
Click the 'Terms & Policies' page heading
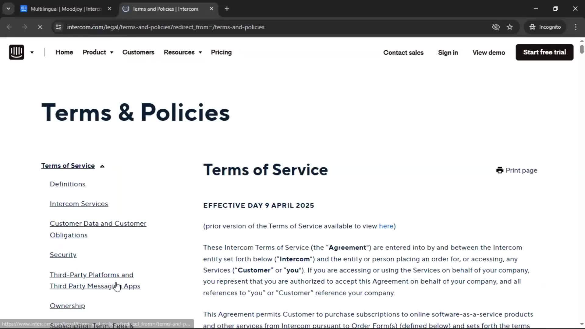pos(136,112)
